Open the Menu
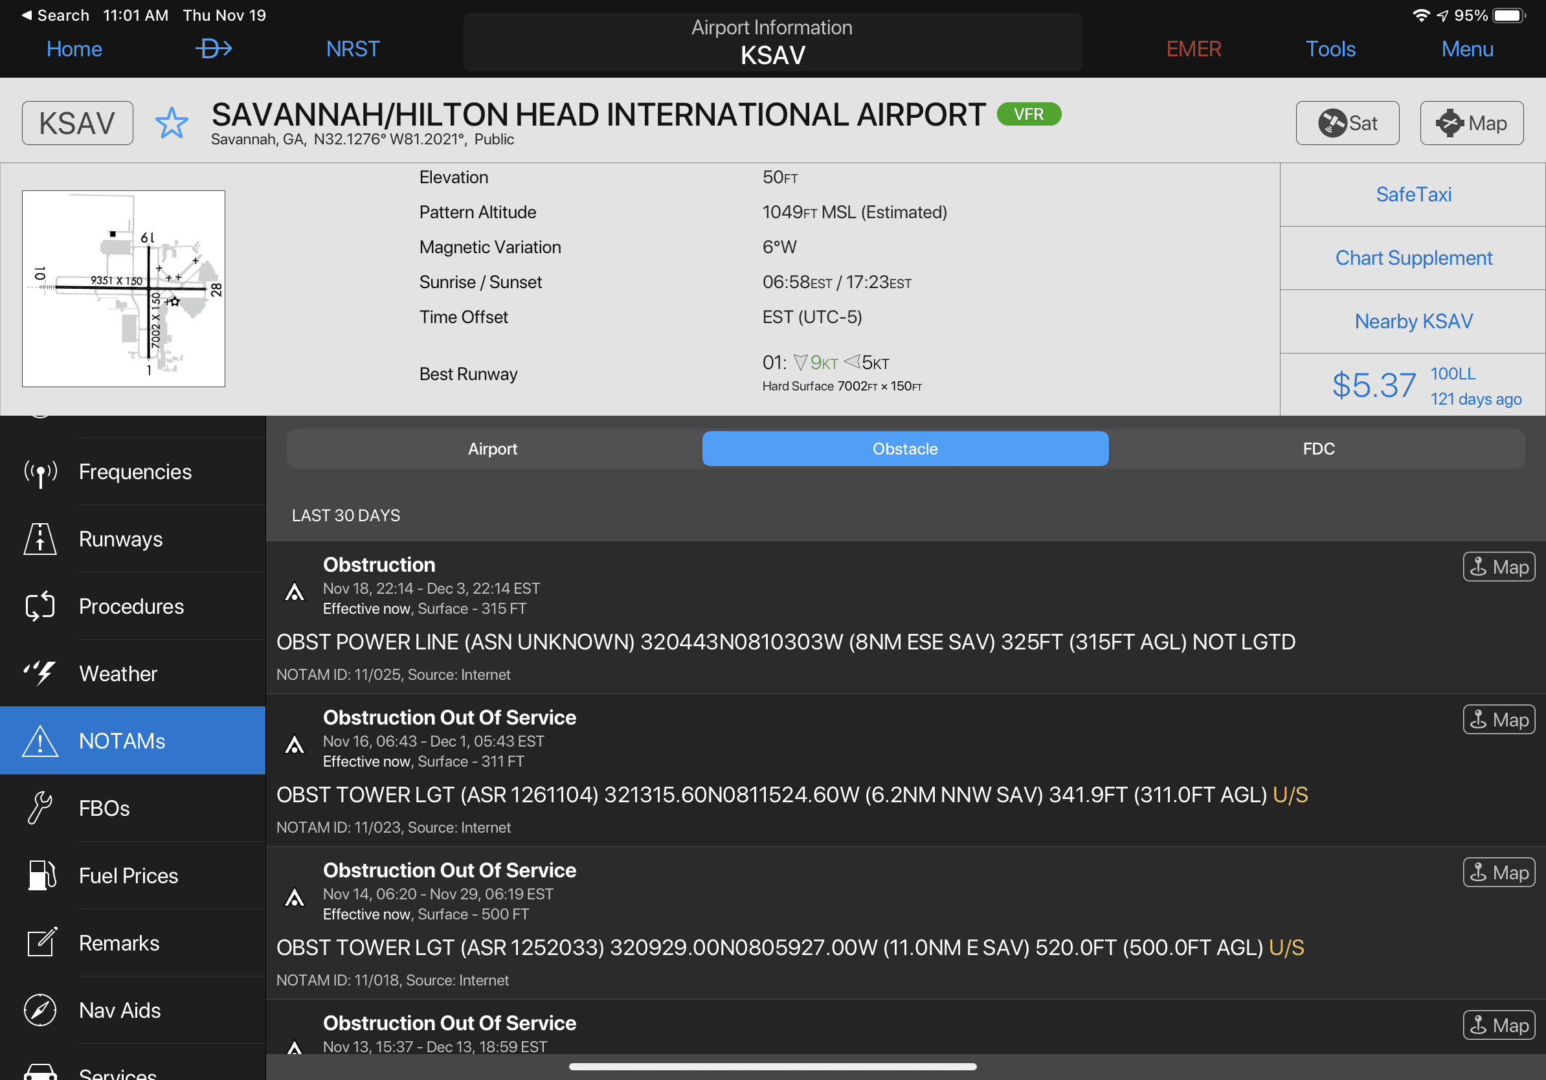 (1467, 49)
